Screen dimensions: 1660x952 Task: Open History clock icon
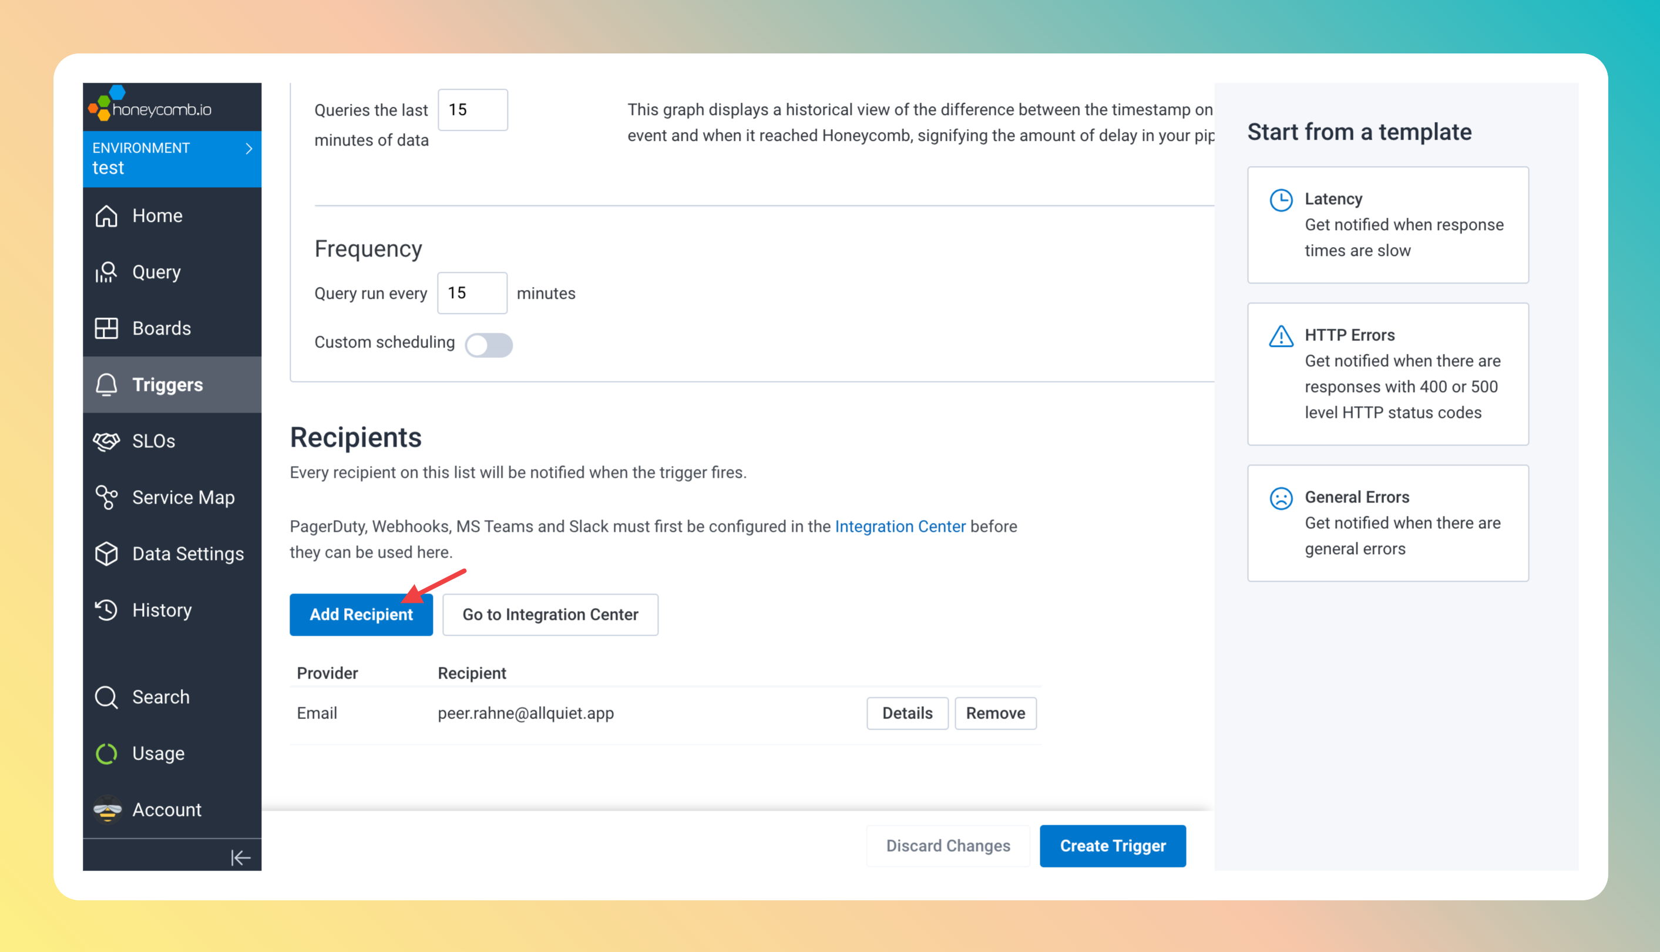click(x=107, y=610)
